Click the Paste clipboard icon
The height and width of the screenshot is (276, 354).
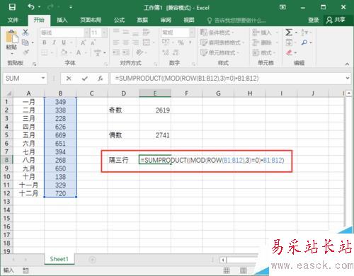[x=11, y=37]
